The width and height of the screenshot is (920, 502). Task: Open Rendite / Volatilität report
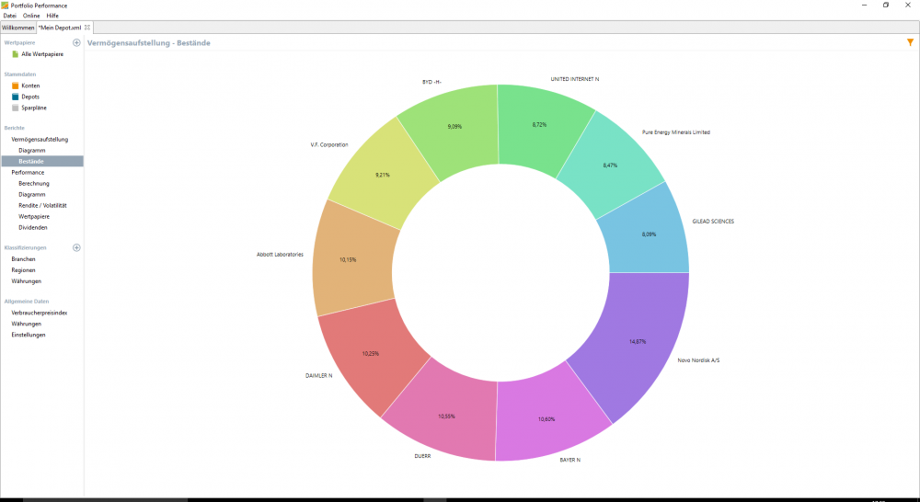coord(42,206)
